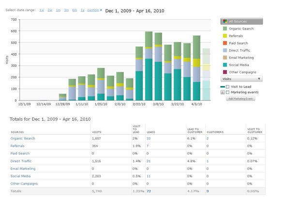Viewport: 284px width, 199px height.
Task: Select the 1m date range link
Action: (58, 10)
